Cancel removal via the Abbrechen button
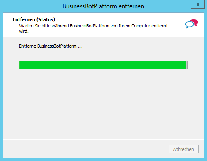The image size is (207, 161). [x=184, y=149]
